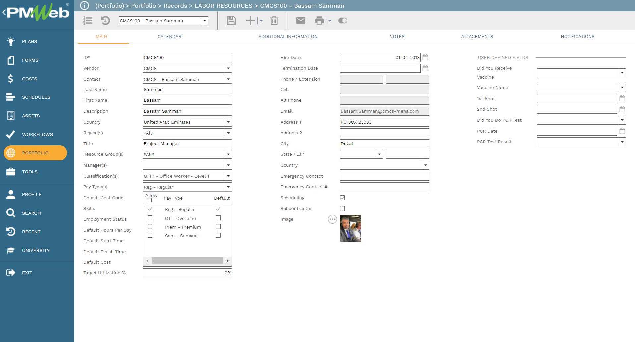Screen dimensions: 635x342
Task: Click the (Portfolio) breadcrumb link
Action: click(x=110, y=6)
